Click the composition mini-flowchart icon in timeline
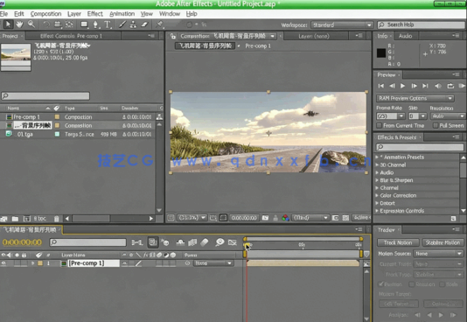467x322 pixels. pyautogui.click(x=136, y=242)
